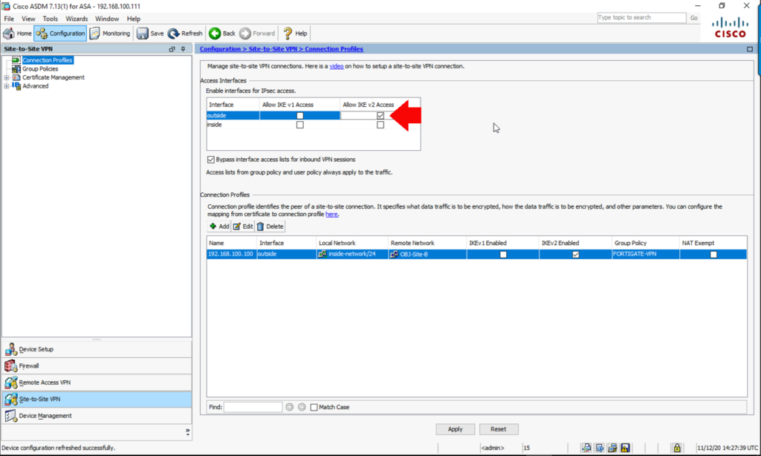Toggle IKE v2 access for outside interface
Image resolution: width=761 pixels, height=456 pixels.
(x=380, y=115)
